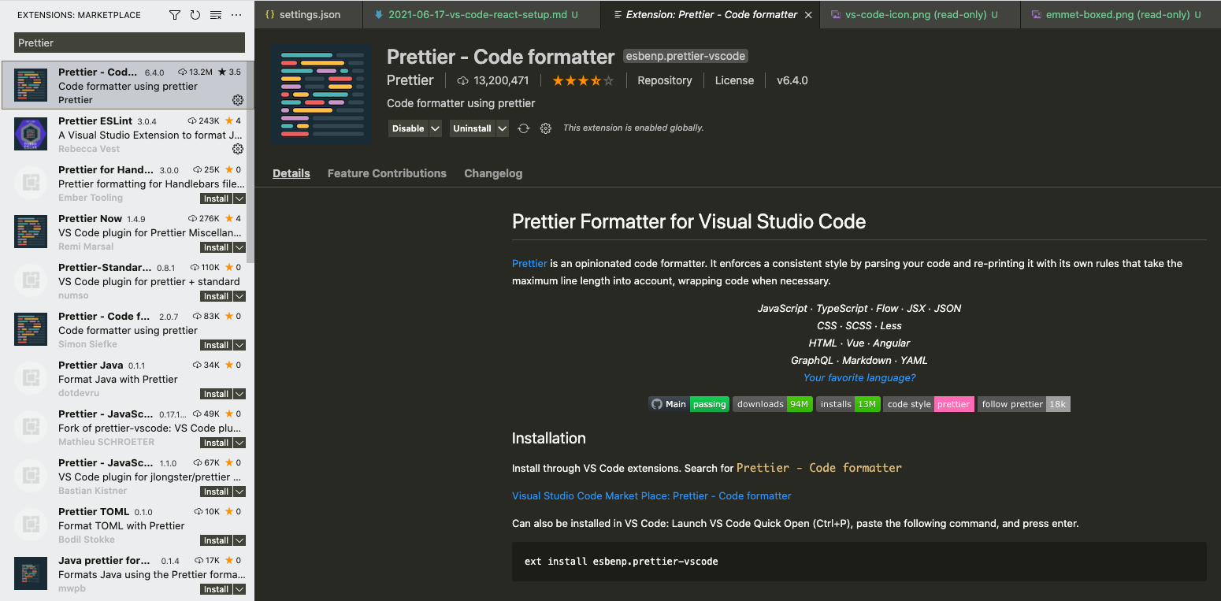
Task: Open the emmet-boxed.png tab
Action: (x=1120, y=15)
